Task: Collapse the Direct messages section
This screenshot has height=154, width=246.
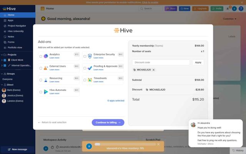Action: tap(2, 85)
